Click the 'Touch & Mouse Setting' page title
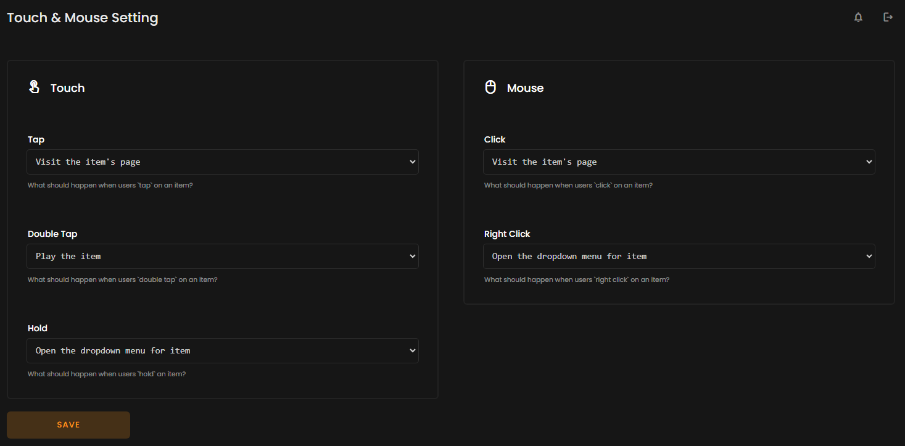905x446 pixels. point(83,18)
